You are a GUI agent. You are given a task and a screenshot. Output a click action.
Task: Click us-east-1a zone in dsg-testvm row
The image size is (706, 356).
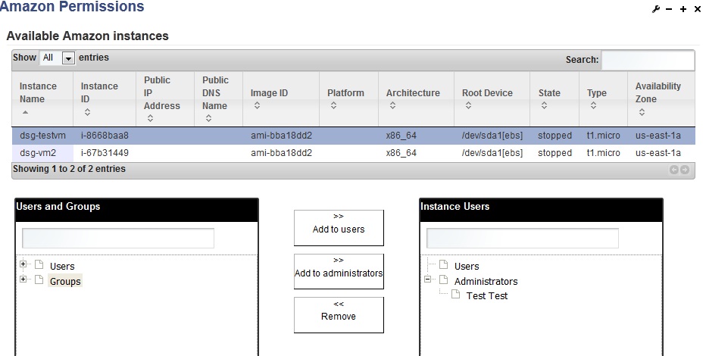click(658, 136)
